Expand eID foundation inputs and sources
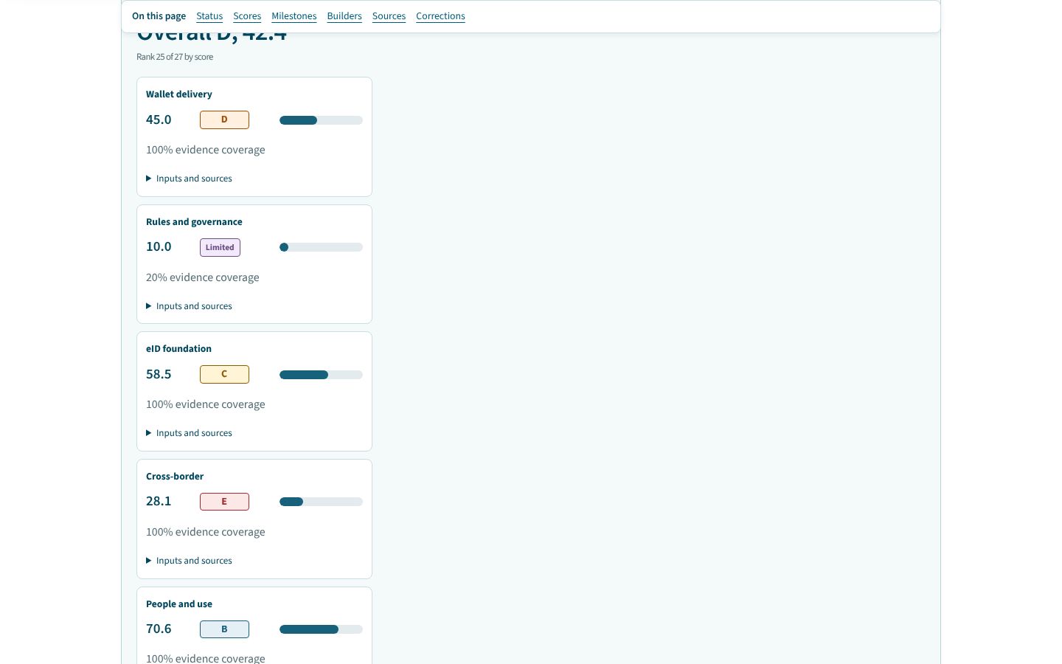The image size is (1062, 664). (189, 433)
